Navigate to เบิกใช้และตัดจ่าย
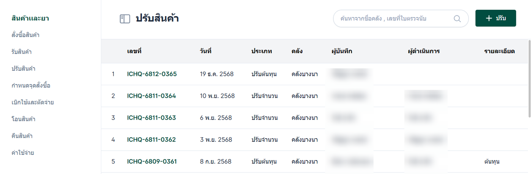The width and height of the screenshot is (531, 174). coord(33,102)
